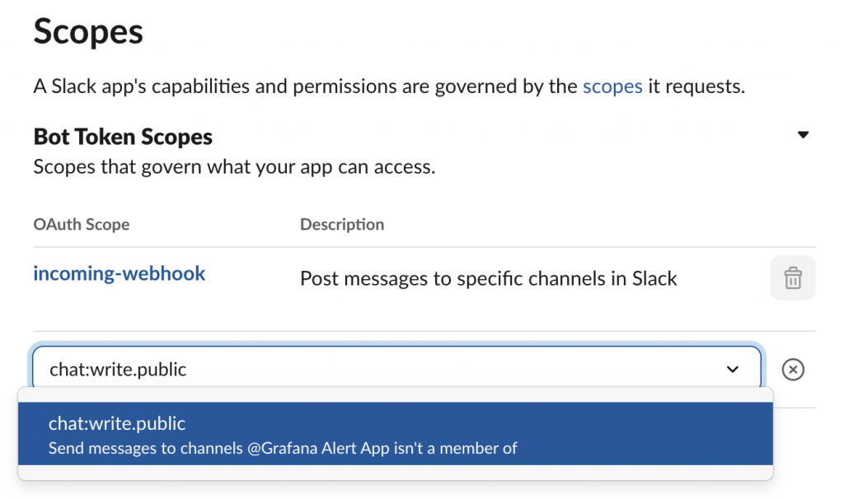Open the blue "scopes" documentation link
The width and height of the screenshot is (844, 499).
(x=612, y=86)
